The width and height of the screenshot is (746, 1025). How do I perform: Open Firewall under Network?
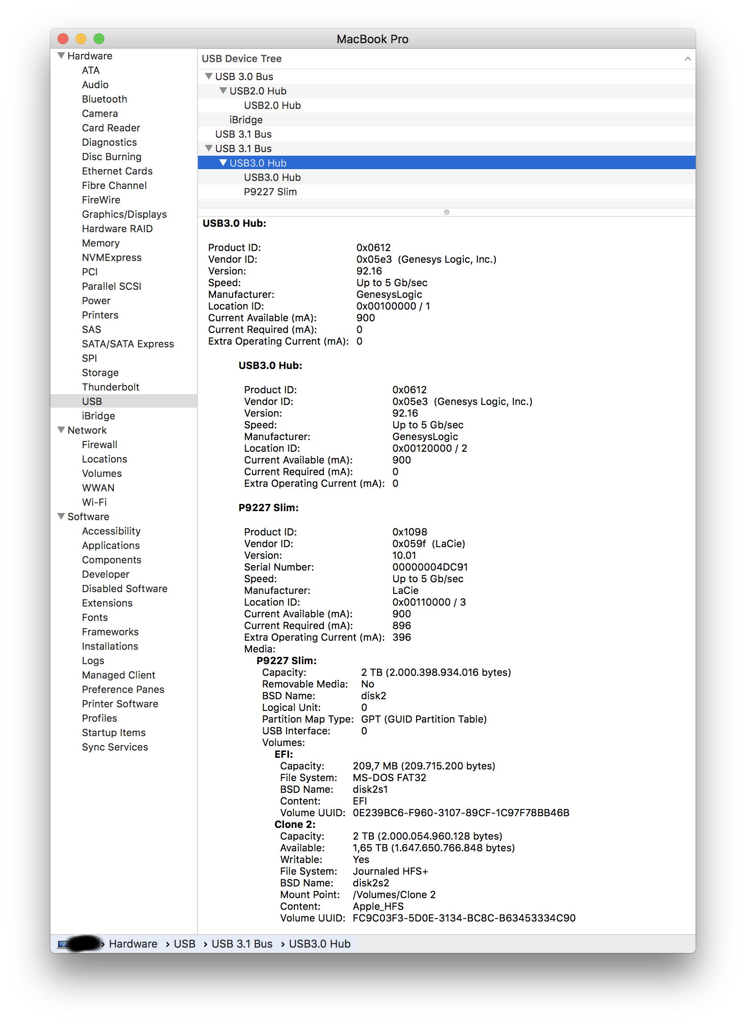(99, 445)
